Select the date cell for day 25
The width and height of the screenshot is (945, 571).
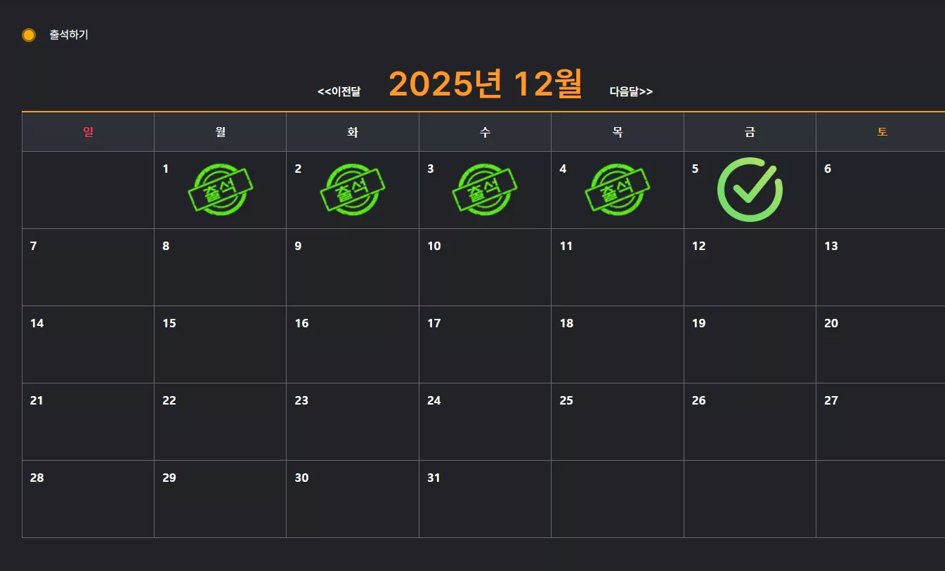point(618,422)
